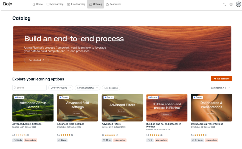Open the mail envelope icon
Viewport: 242px width, 149px height.
click(x=231, y=4)
